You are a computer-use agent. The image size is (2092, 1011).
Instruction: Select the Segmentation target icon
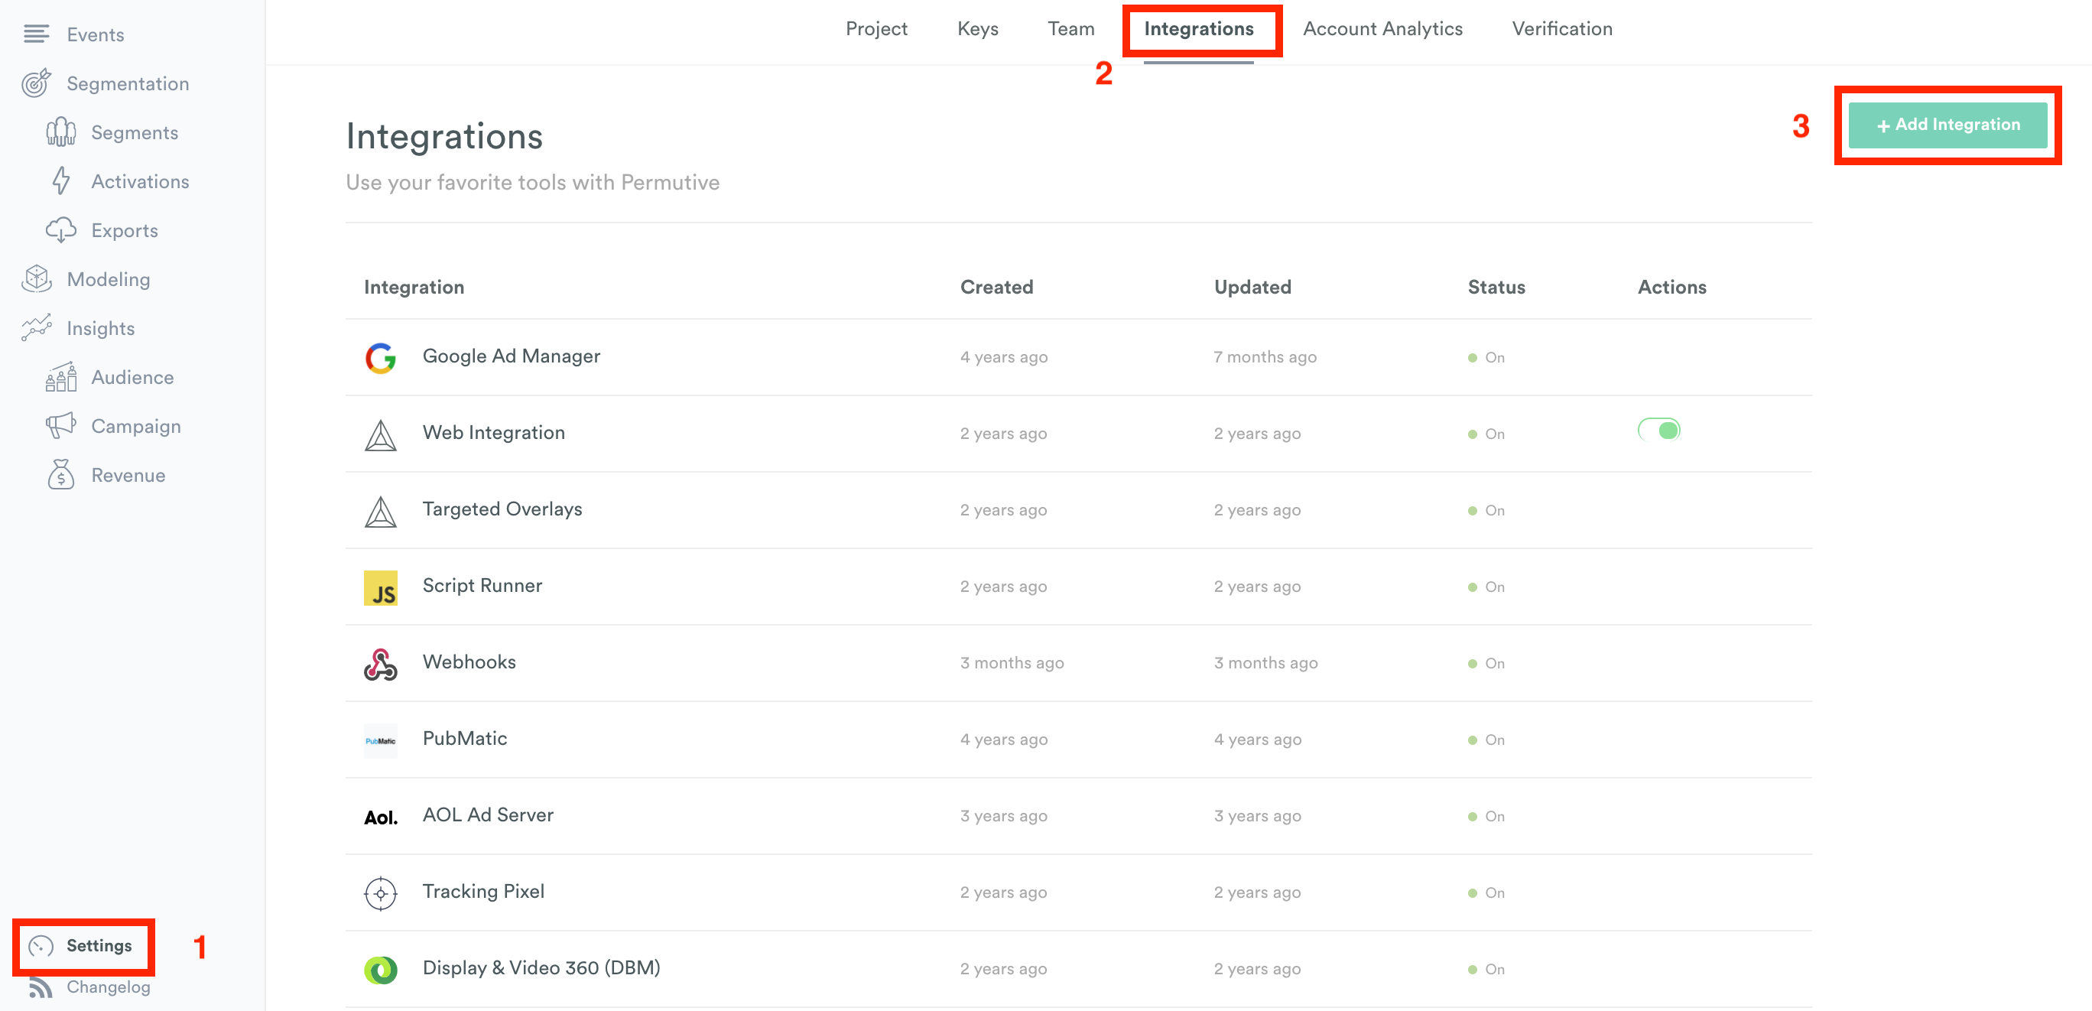tap(36, 83)
